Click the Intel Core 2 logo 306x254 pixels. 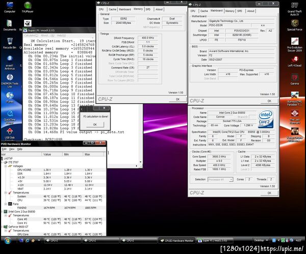pyautogui.click(x=266, y=119)
